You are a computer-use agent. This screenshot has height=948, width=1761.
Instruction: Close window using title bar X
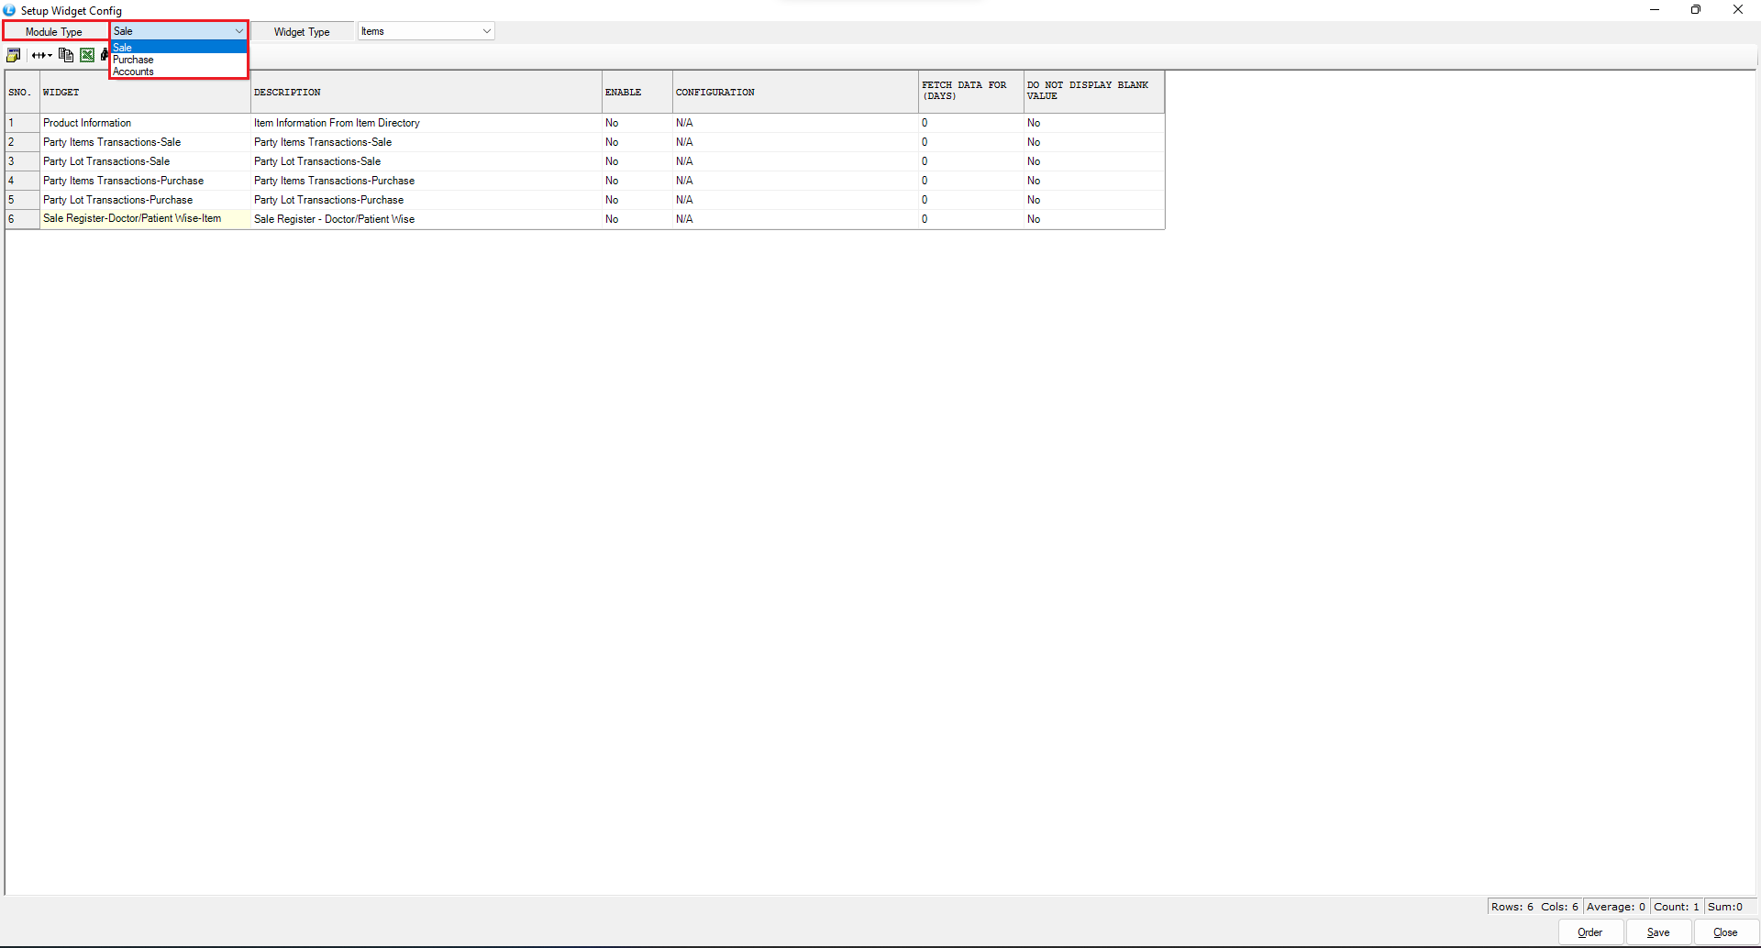coord(1737,10)
